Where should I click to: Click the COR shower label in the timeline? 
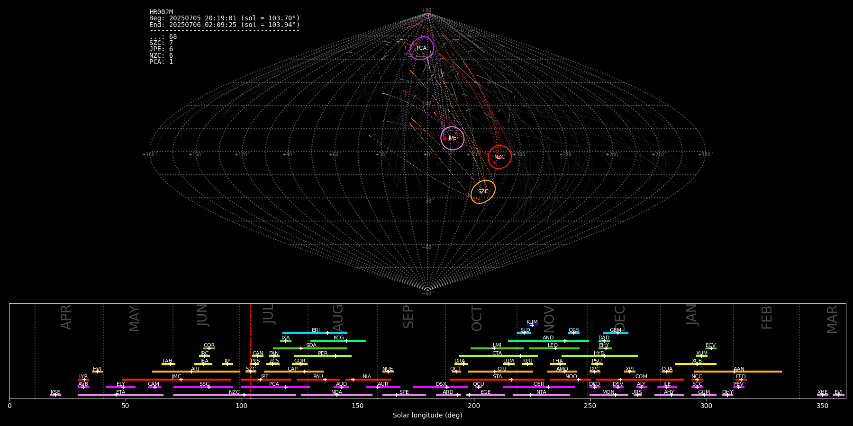click(209, 346)
